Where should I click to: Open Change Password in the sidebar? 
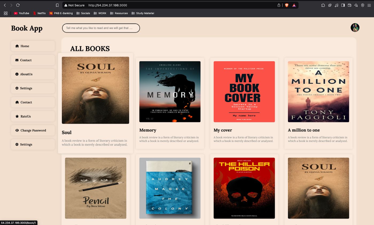point(33,130)
